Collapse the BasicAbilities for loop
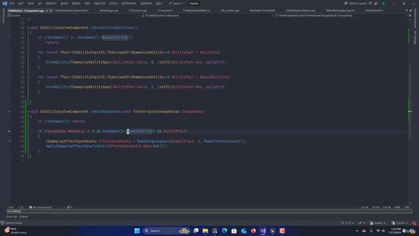 coord(28,77)
